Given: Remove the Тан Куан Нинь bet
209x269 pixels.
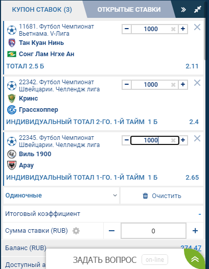Looking at the screenshot, I should point(197,27).
